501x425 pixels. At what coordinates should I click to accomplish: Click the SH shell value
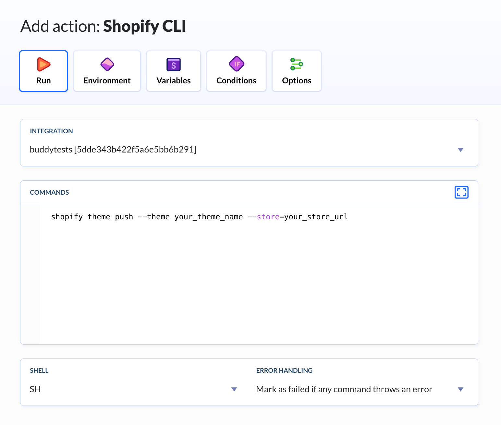click(35, 389)
